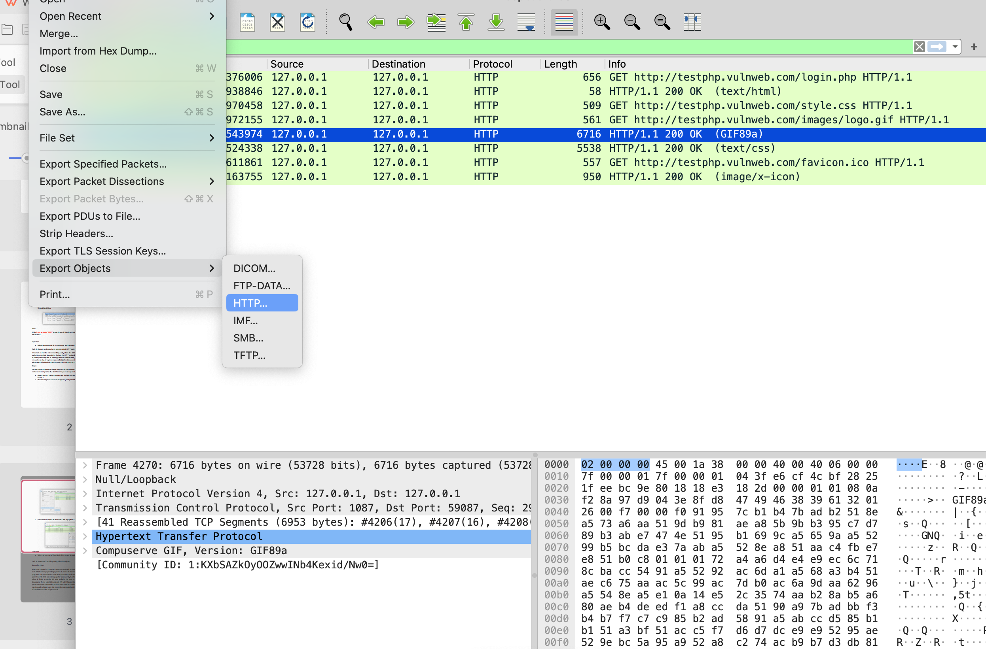Expand the Null/Loopback tree row

point(85,479)
